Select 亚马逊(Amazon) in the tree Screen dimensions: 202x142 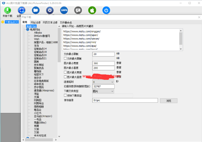pyautogui.click(x=43, y=116)
